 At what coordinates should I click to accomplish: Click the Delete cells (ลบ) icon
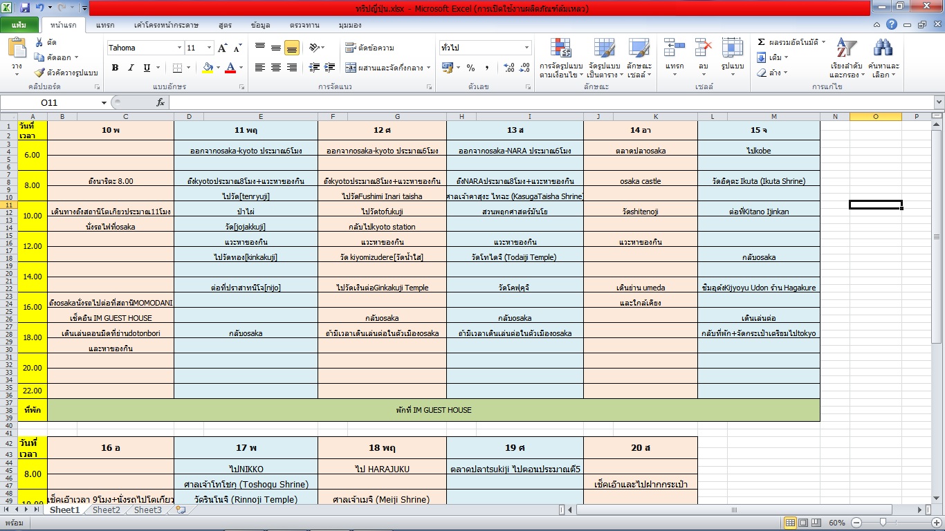(704, 48)
